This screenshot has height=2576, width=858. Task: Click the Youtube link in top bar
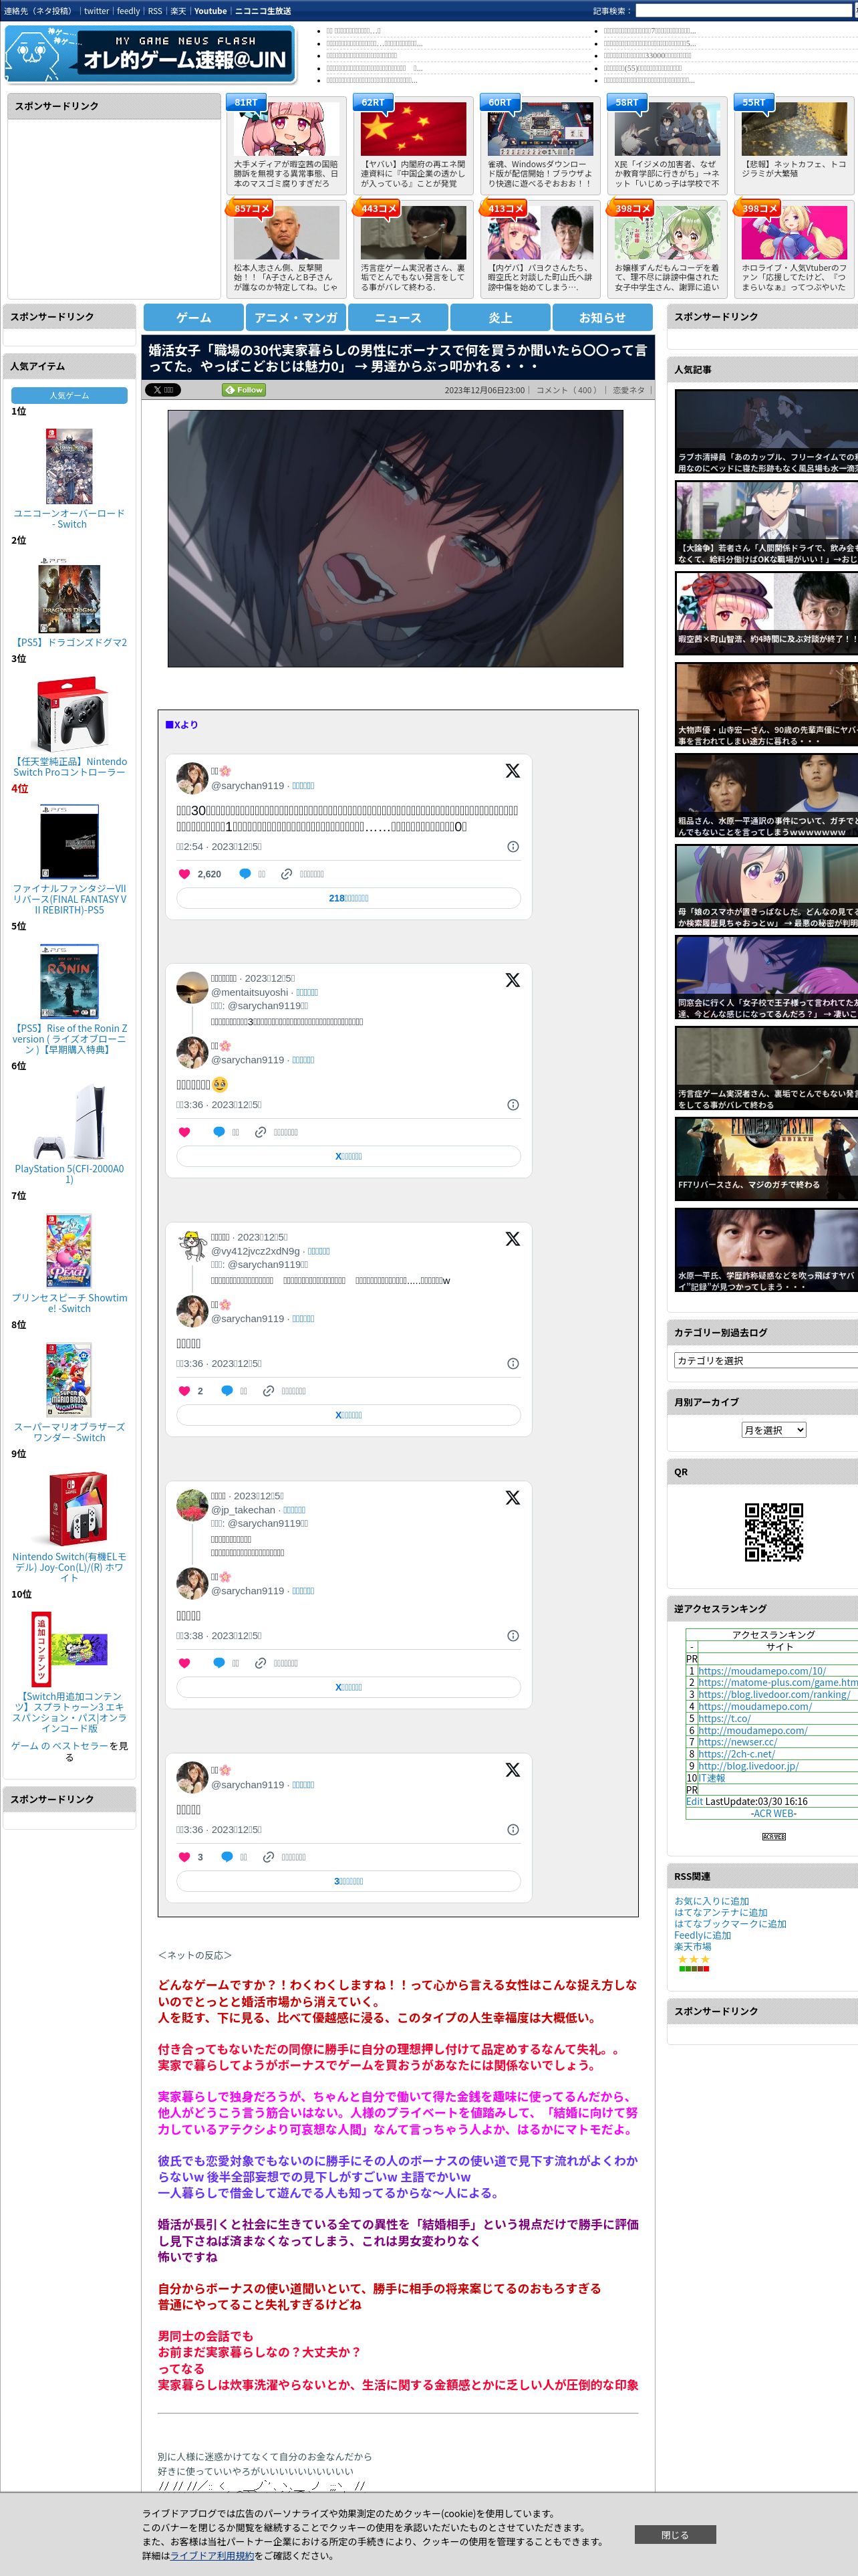(210, 11)
